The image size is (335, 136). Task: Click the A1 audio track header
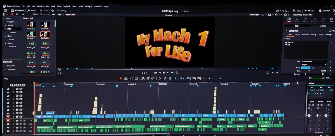click(8, 120)
